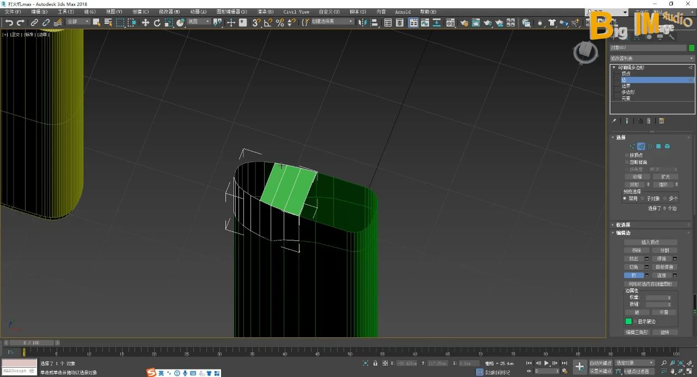Open the 渲染 menu
The image size is (697, 377).
tap(265, 11)
